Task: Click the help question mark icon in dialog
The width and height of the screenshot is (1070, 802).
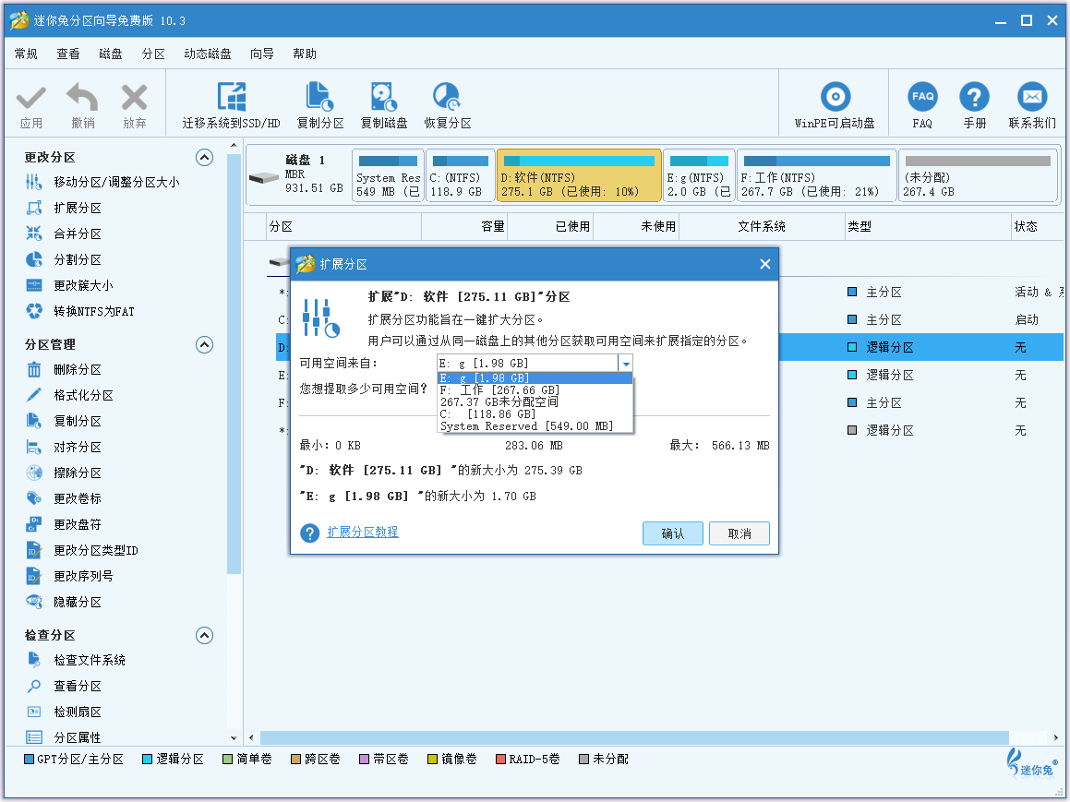Action: (x=310, y=533)
